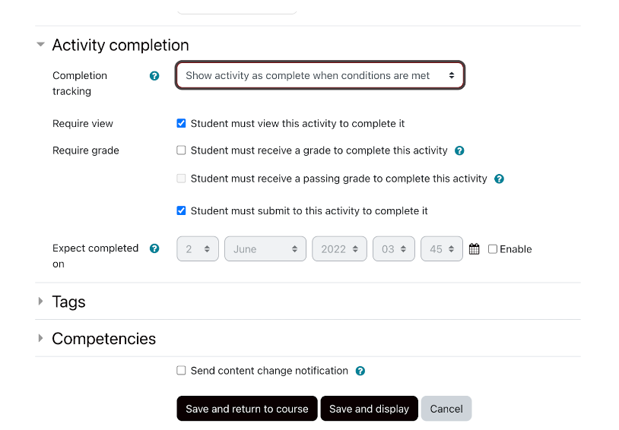Toggle 'Student must view this activity' checkbox
This screenshot has height=430, width=619.
181,124
